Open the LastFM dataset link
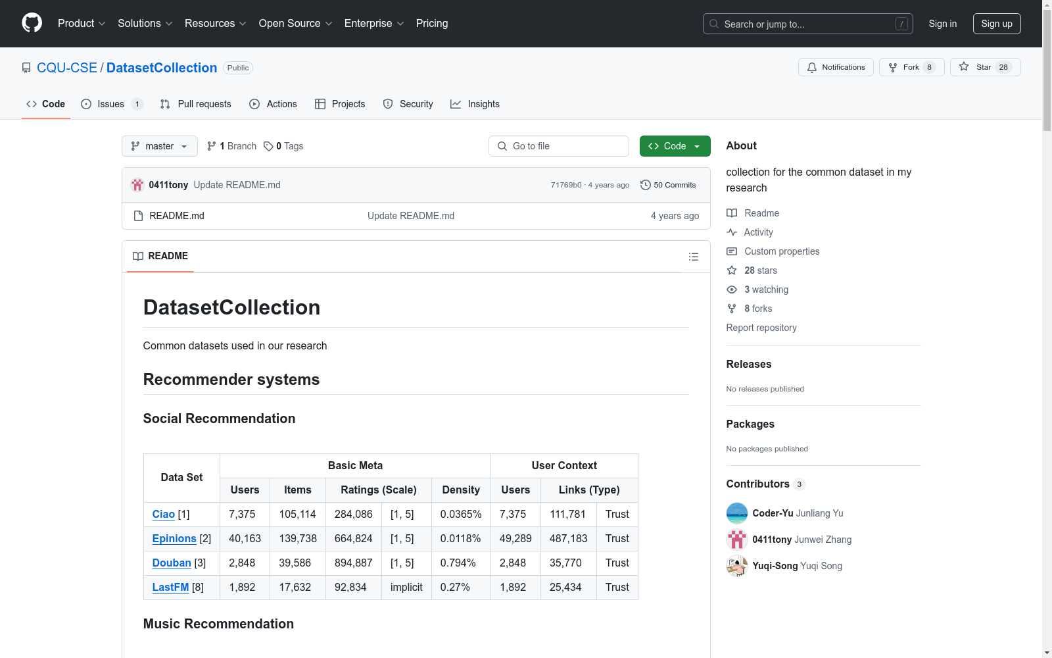This screenshot has width=1052, height=658. click(170, 587)
